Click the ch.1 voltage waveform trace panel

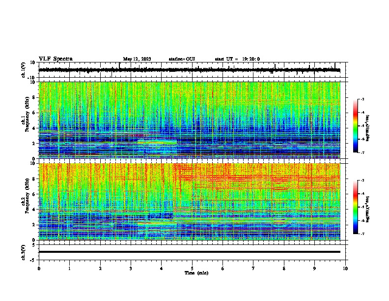193,70
